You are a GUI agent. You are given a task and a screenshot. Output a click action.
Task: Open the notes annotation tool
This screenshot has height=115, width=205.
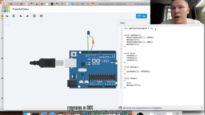(x=34, y=16)
